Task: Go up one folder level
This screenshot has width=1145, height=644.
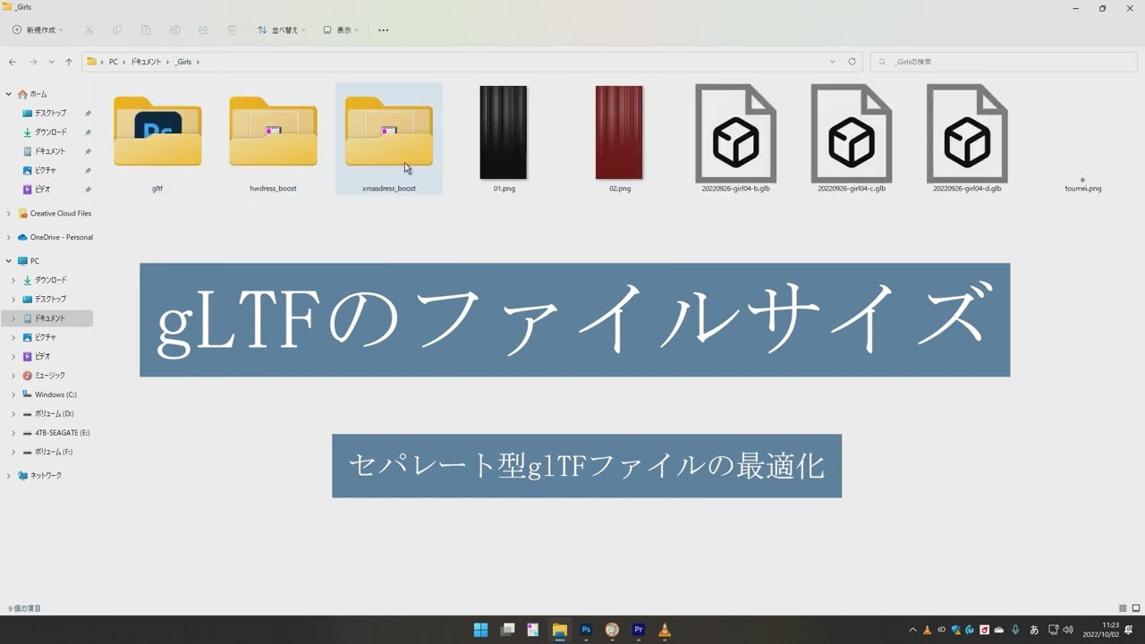Action: [x=69, y=62]
